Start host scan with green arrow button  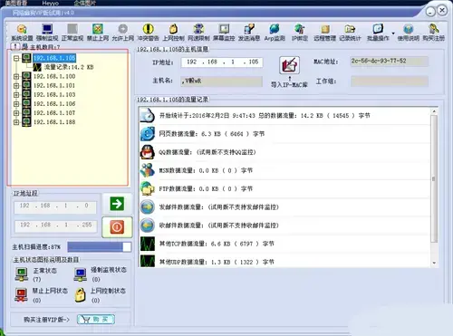coord(117,204)
